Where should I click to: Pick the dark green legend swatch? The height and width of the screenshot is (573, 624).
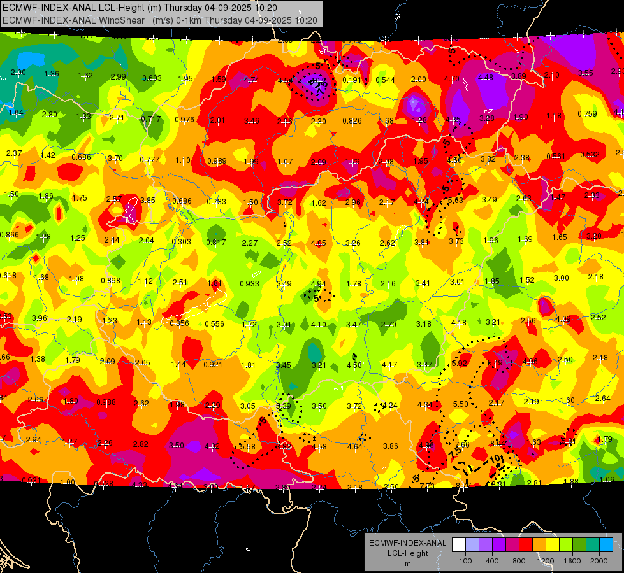point(579,544)
